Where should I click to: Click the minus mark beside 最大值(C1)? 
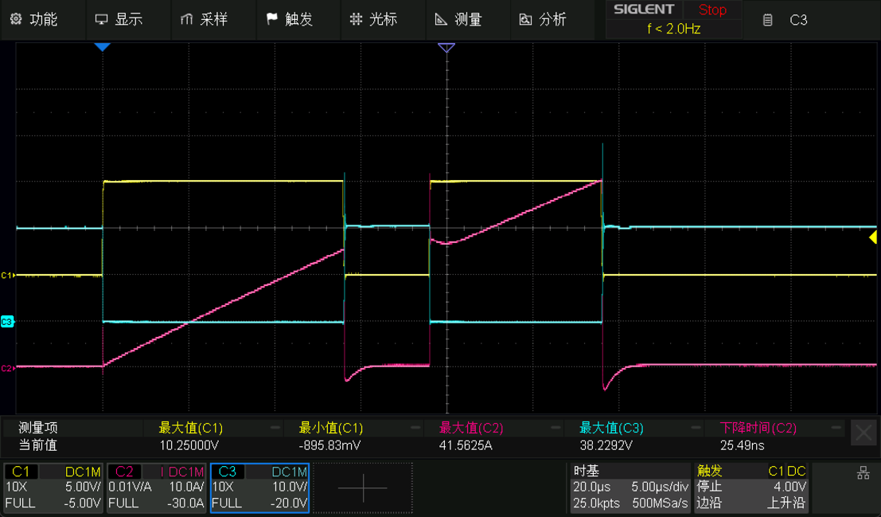coord(275,428)
